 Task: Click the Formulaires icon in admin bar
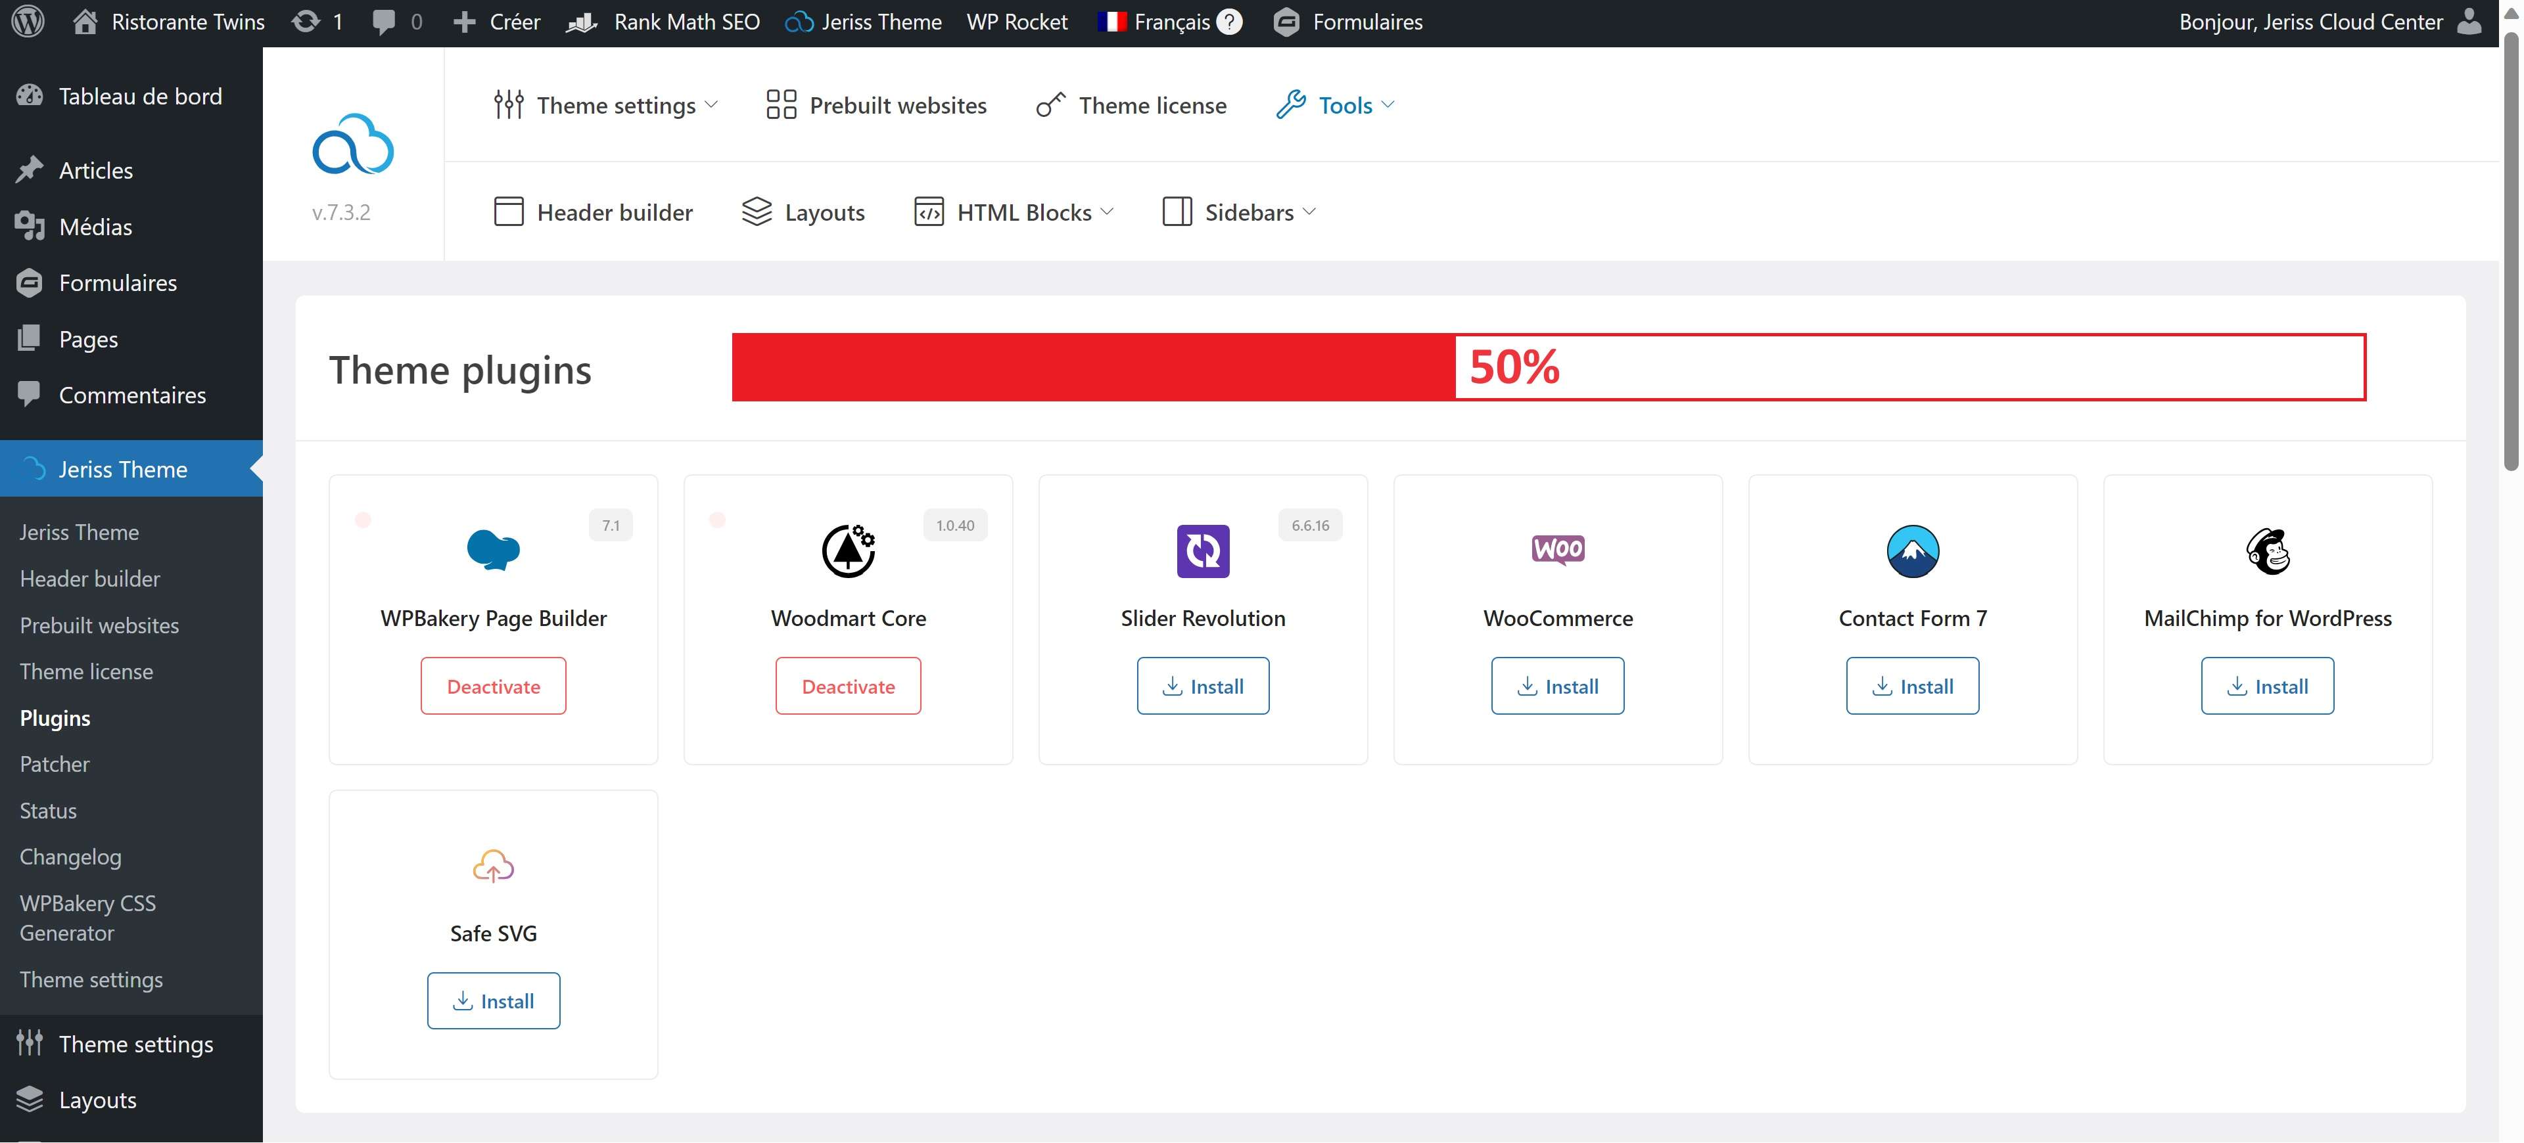(1286, 22)
